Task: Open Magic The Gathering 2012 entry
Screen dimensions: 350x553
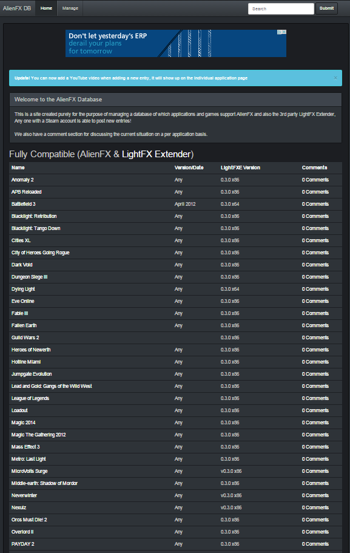Action: [38, 435]
